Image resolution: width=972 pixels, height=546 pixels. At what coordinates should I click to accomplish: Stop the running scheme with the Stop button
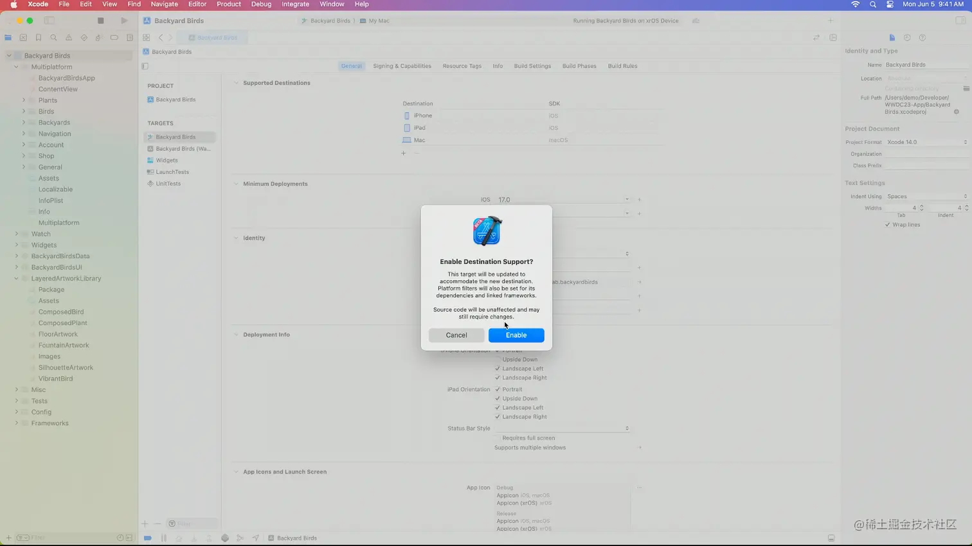100,21
